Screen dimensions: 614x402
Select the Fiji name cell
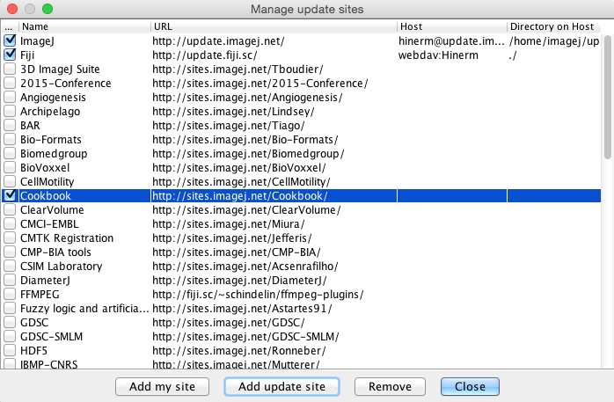pyautogui.click(x=84, y=55)
